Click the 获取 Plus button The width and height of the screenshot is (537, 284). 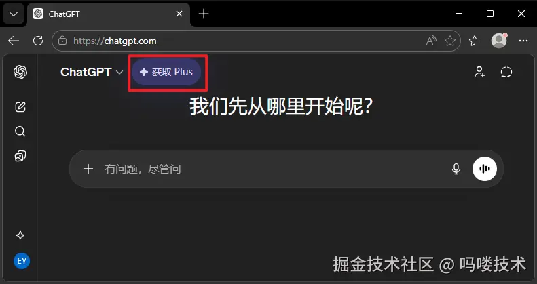(x=166, y=72)
